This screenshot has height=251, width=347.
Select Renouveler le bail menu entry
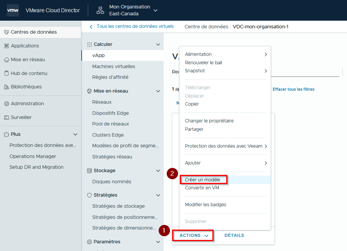pos(203,63)
